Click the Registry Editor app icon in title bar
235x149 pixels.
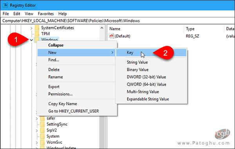pyautogui.click(x=5, y=5)
